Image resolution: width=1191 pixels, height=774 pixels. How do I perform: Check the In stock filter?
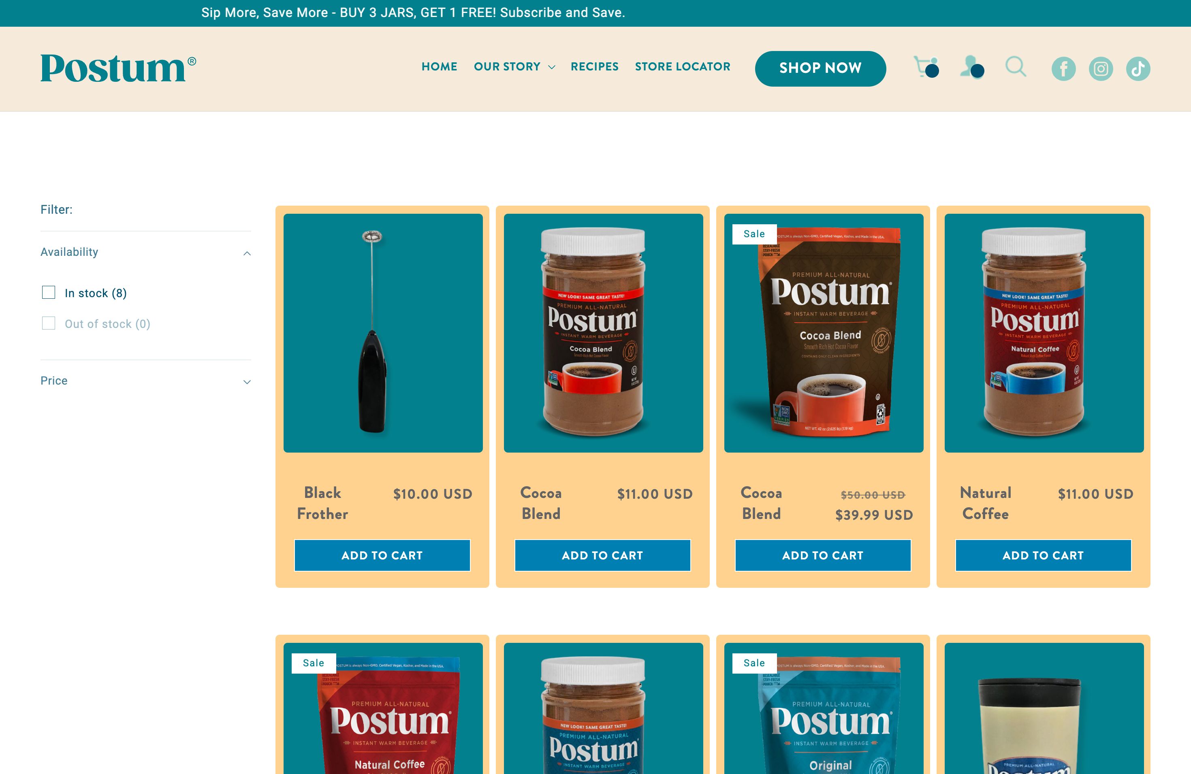coord(49,293)
